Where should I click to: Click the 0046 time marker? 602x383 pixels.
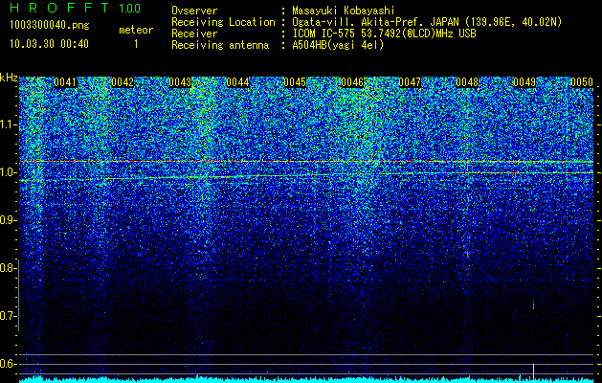click(x=352, y=82)
